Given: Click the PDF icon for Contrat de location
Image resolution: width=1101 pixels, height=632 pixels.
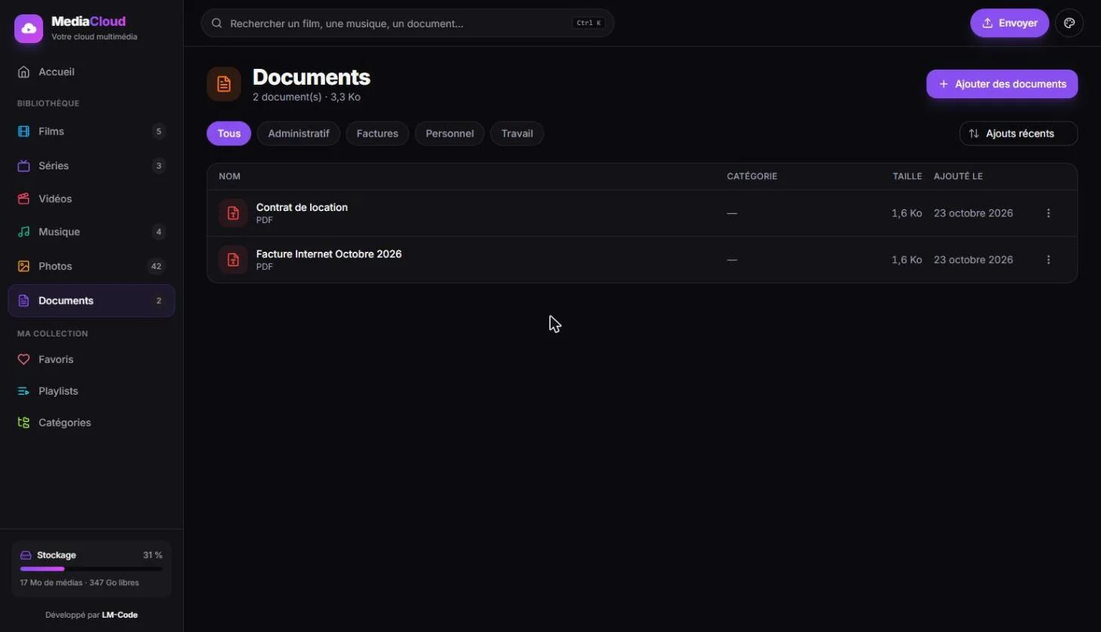Looking at the screenshot, I should pyautogui.click(x=233, y=213).
